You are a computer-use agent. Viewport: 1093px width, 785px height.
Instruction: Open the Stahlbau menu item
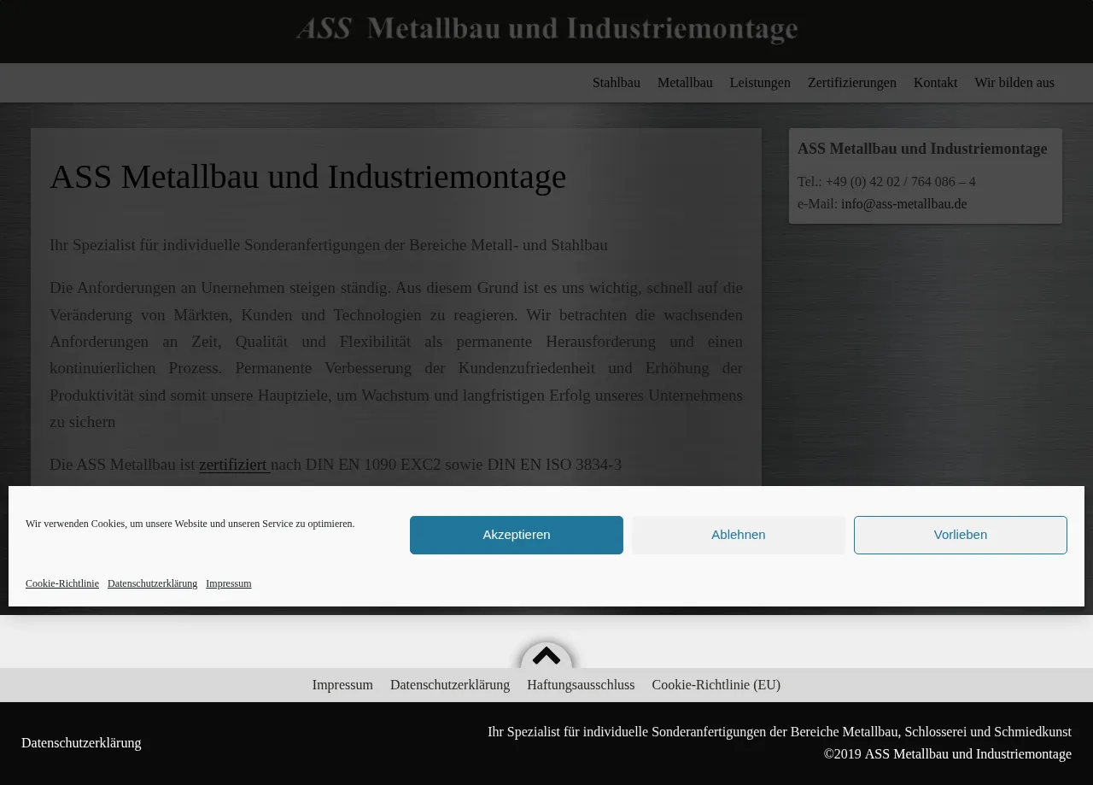[616, 83]
